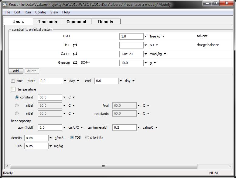Open the Help menu
Screen dimensions: 236x178
[66, 12]
